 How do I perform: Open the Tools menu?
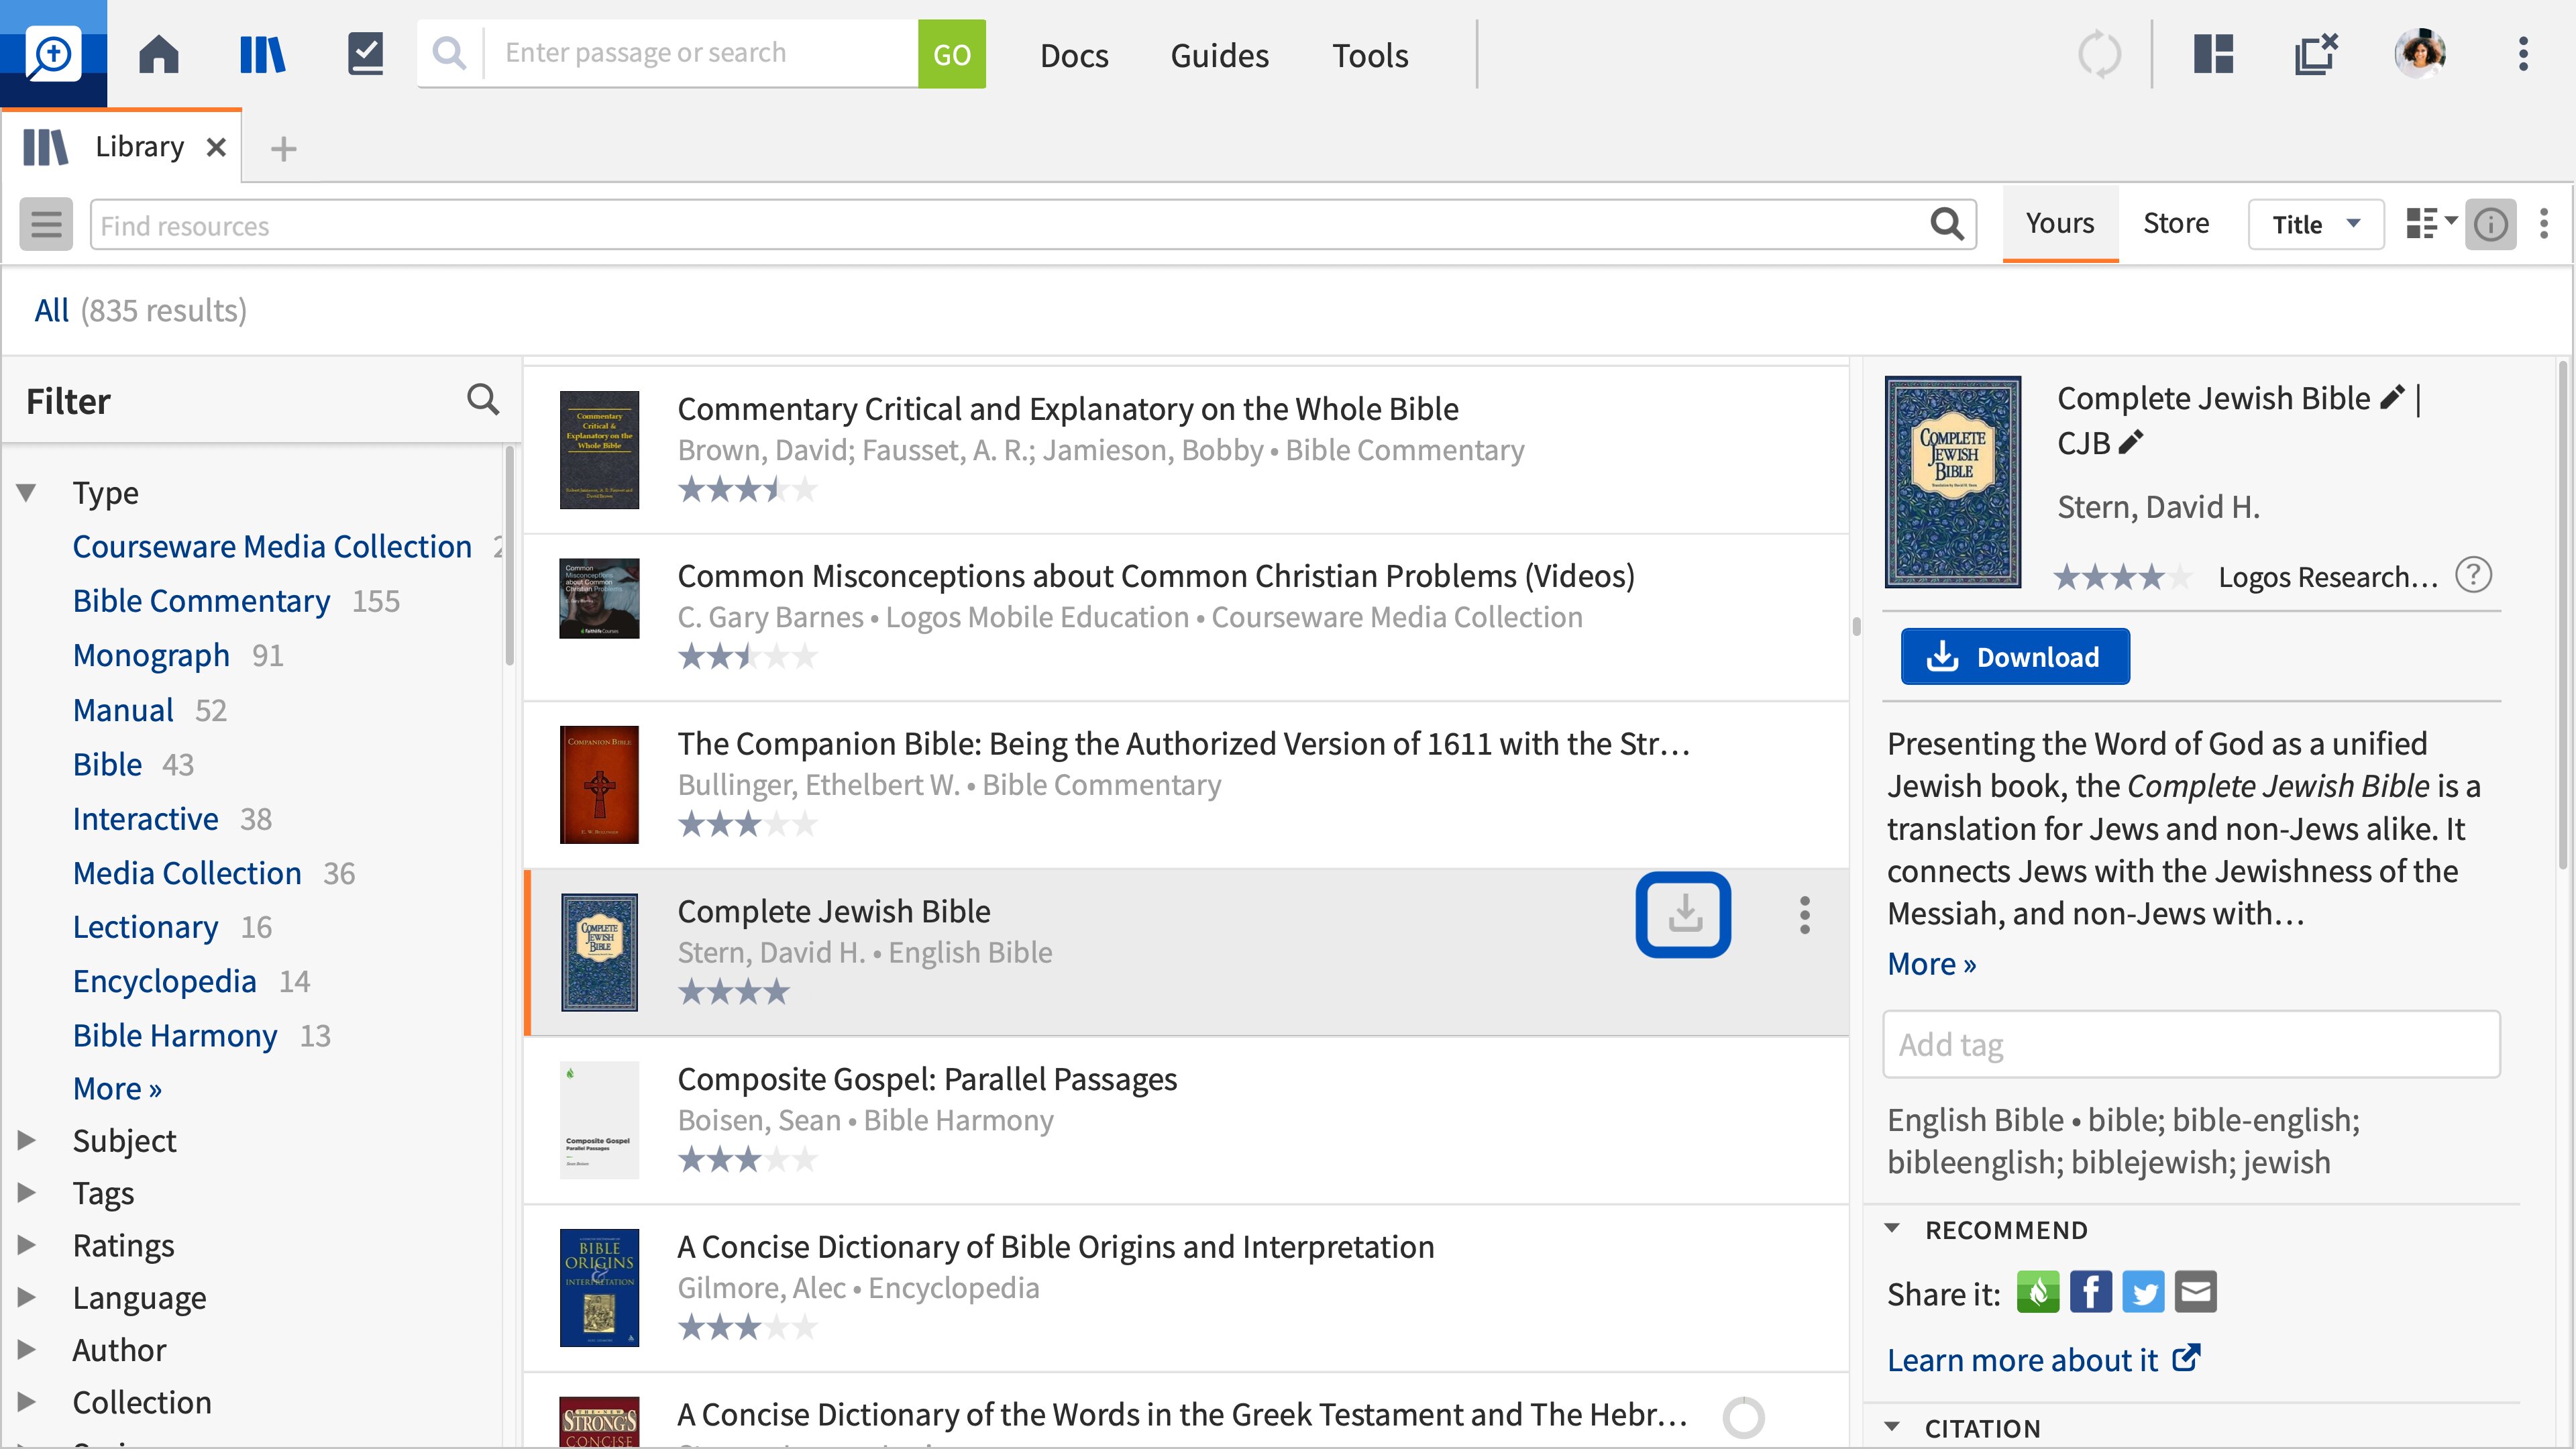click(1369, 55)
